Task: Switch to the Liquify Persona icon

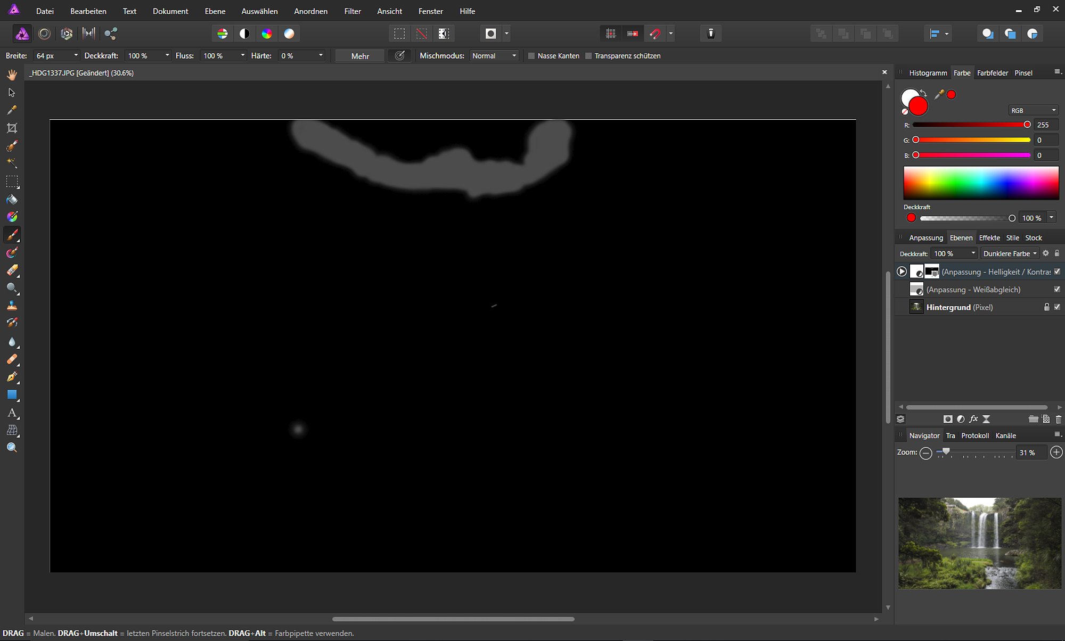Action: click(x=44, y=34)
